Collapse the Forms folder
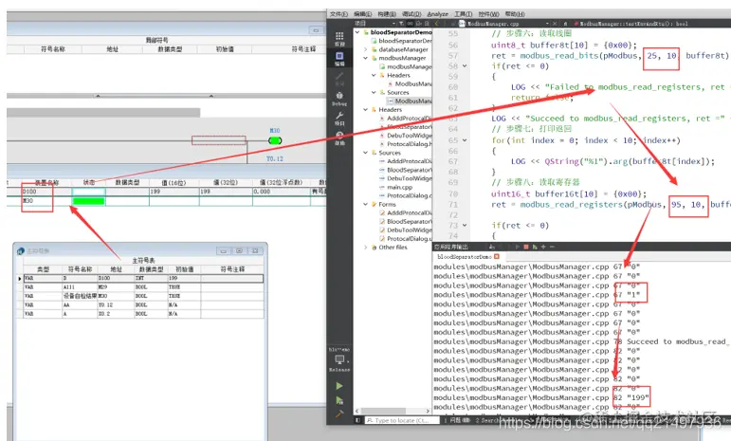This screenshot has height=441, width=731. tap(366, 204)
